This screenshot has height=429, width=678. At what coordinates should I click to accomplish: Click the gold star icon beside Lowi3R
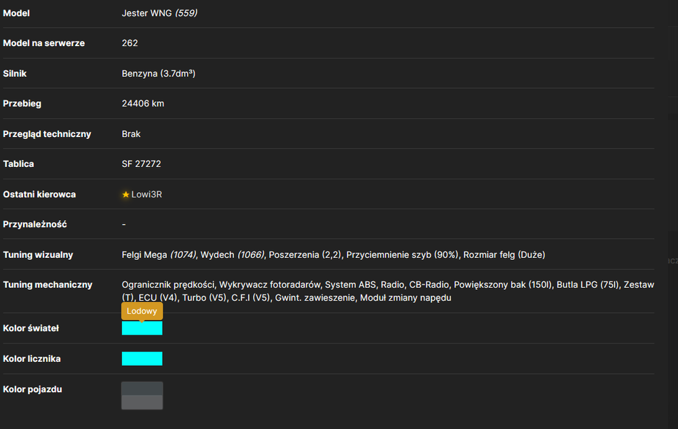pos(126,194)
